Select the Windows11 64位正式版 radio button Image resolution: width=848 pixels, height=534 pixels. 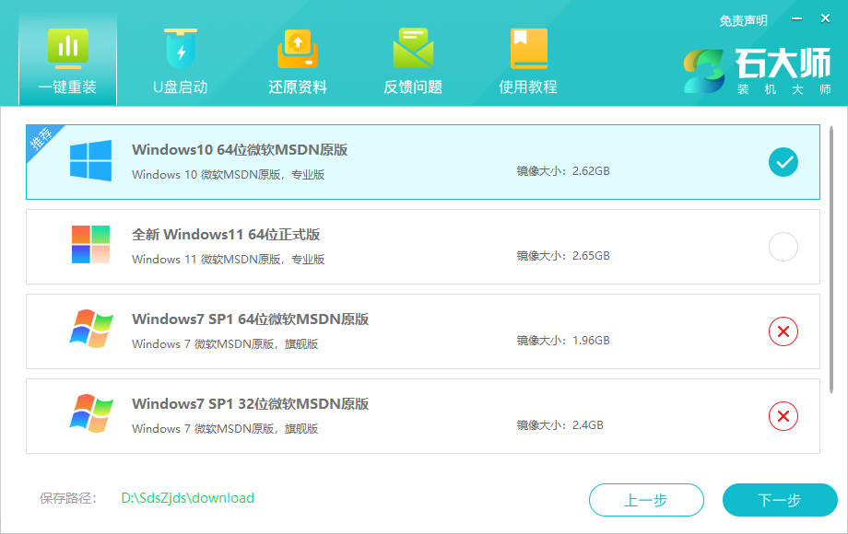click(783, 247)
